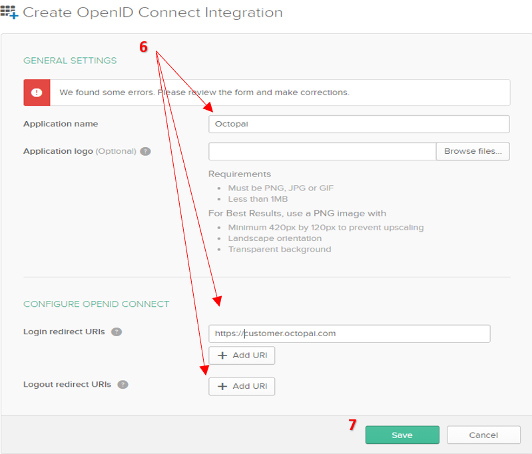Click into the Application name field

click(358, 124)
